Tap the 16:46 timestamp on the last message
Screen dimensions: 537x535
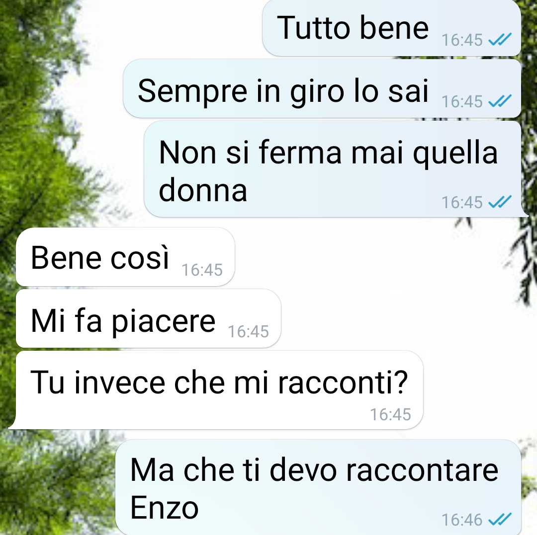tap(462, 520)
